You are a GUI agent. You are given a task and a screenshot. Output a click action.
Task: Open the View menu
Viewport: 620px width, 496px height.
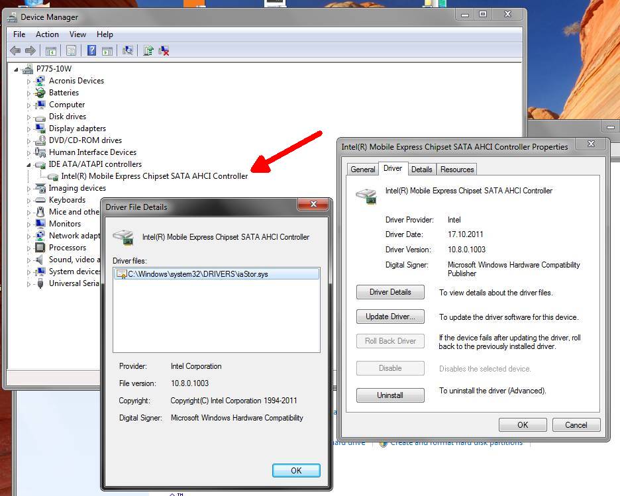click(77, 34)
